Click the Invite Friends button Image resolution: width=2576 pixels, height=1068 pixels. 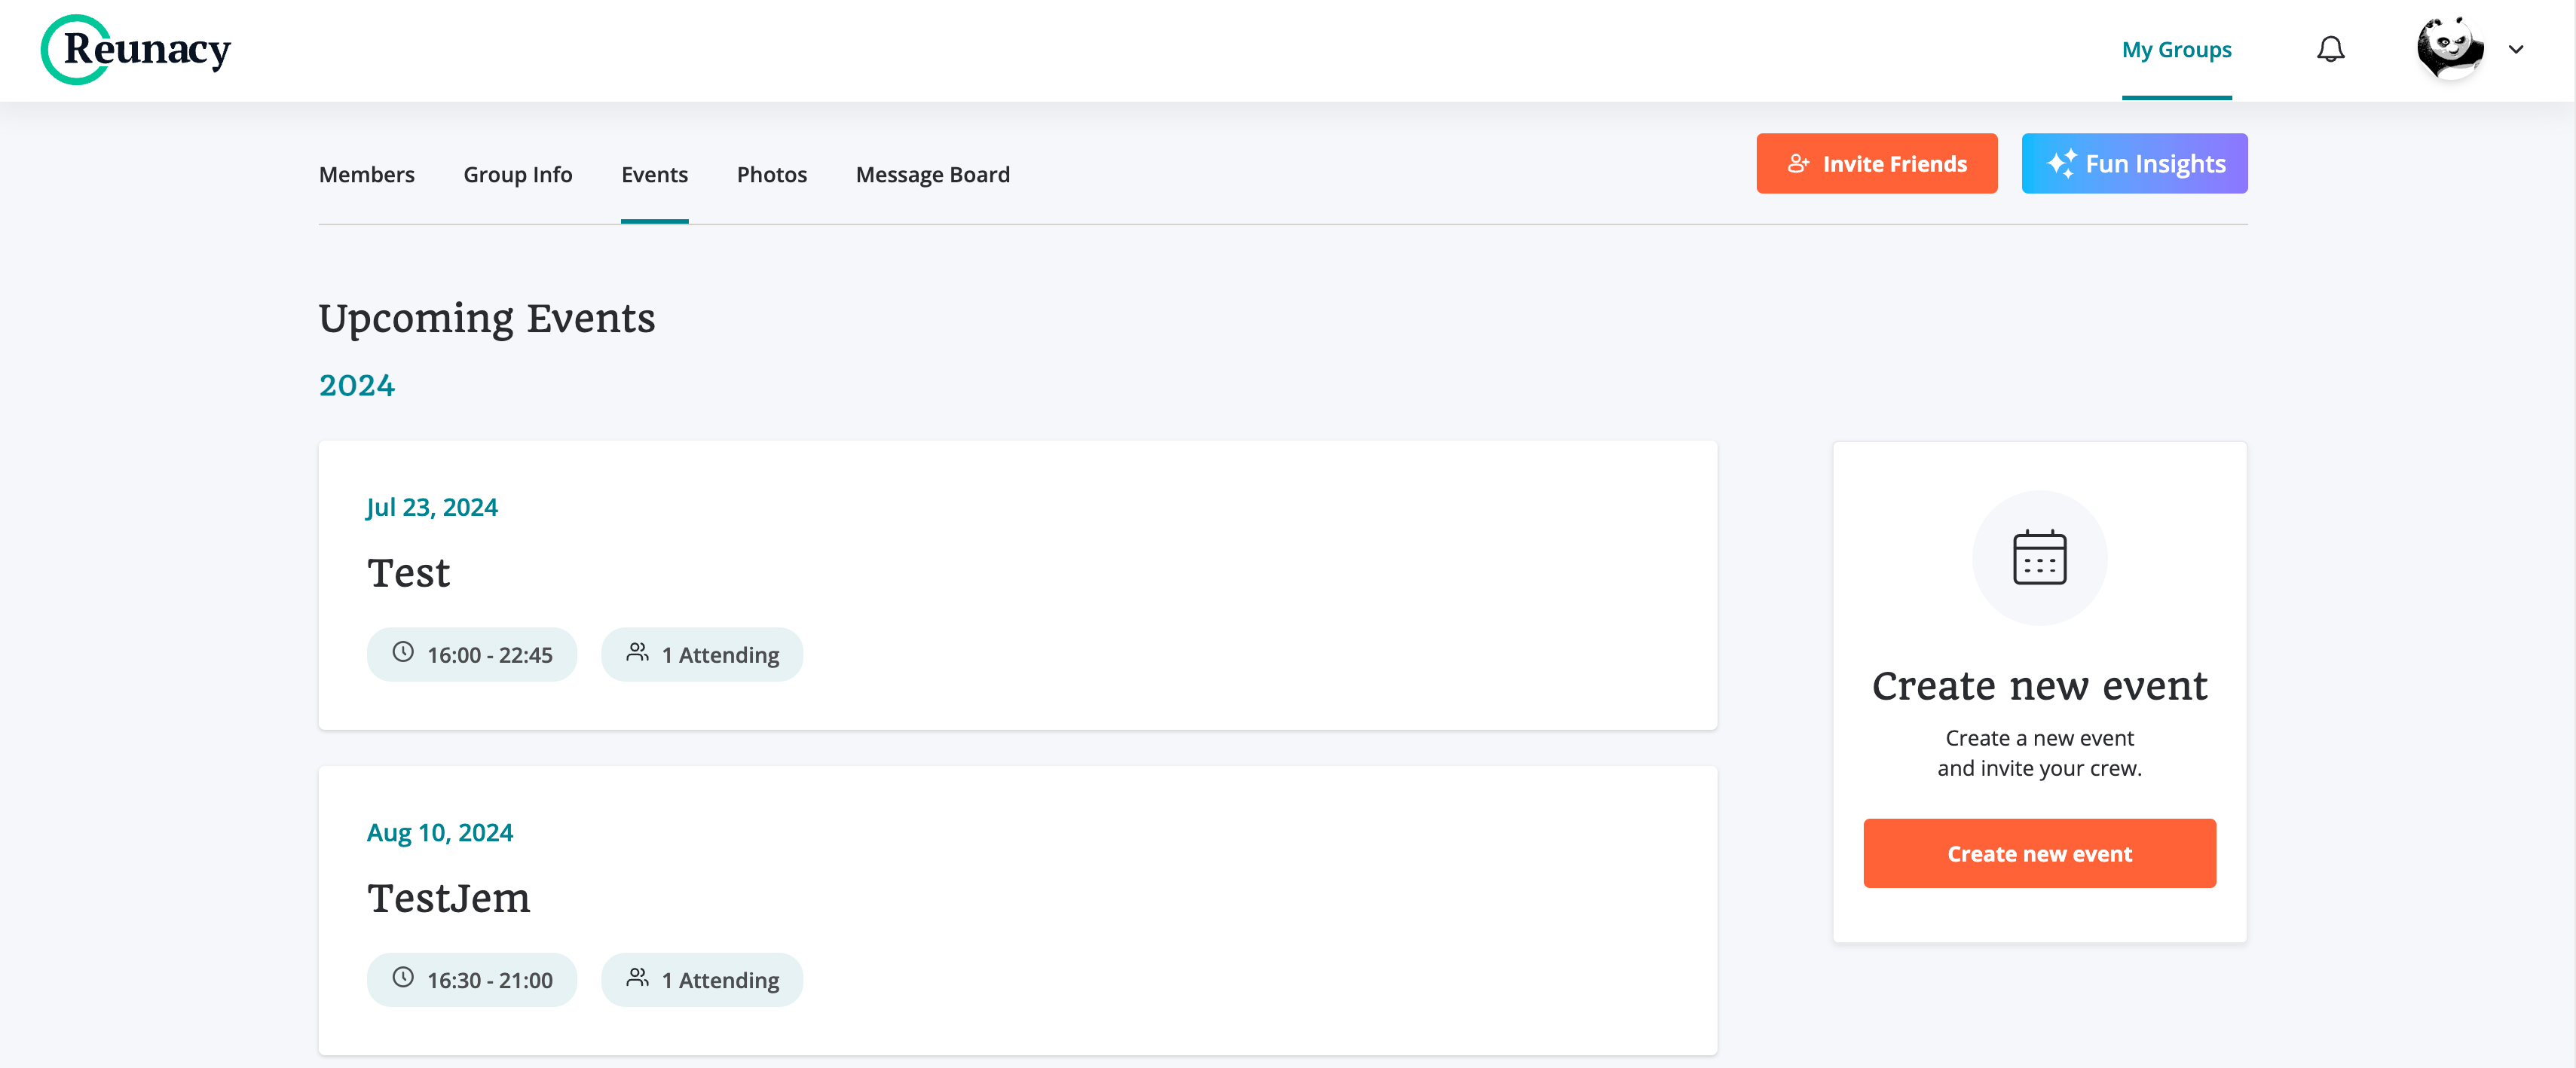point(1876,164)
